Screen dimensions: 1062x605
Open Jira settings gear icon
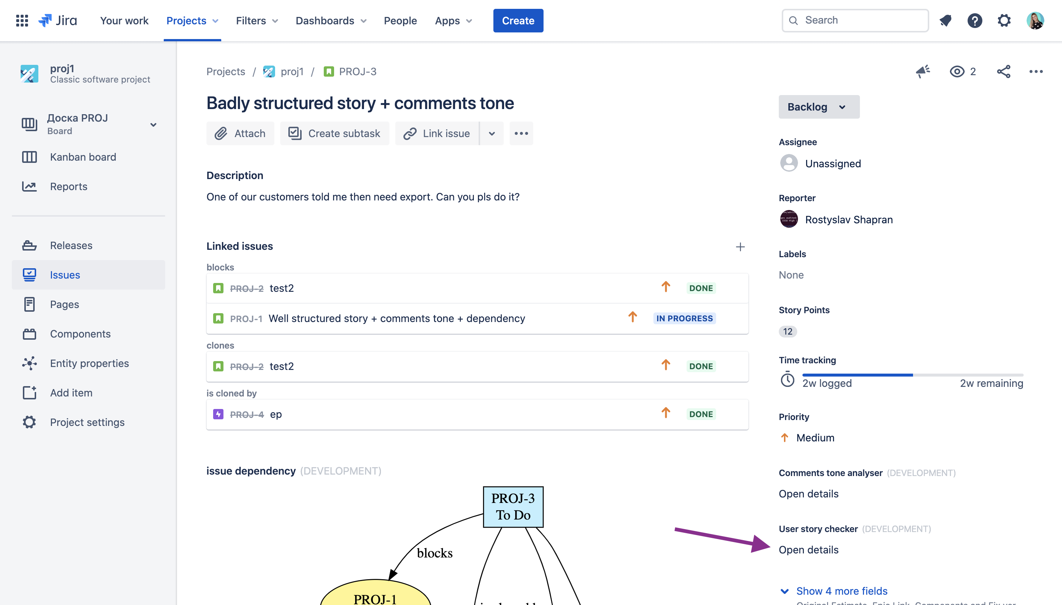pyautogui.click(x=1004, y=20)
